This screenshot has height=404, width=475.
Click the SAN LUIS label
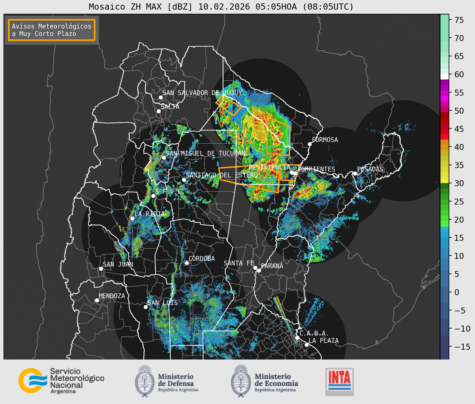click(163, 303)
